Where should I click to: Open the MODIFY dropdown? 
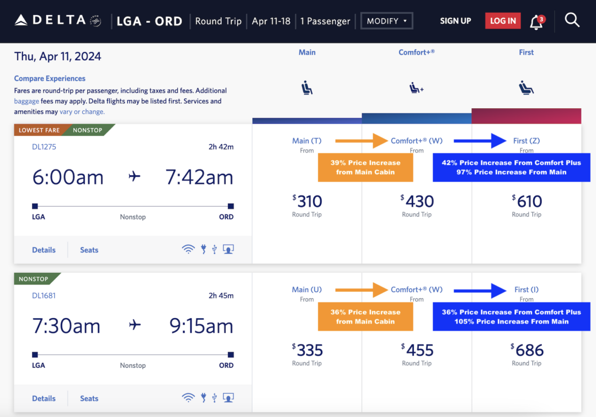pyautogui.click(x=386, y=20)
